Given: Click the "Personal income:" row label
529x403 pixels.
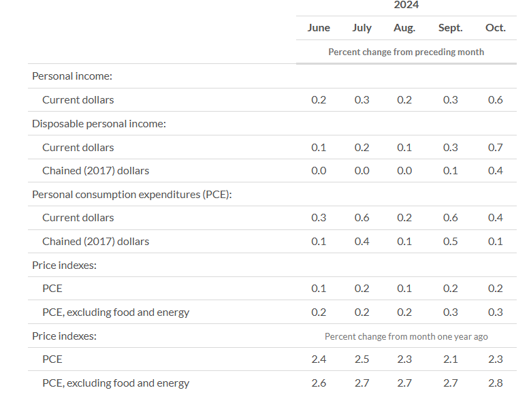Looking at the screenshot, I should coord(72,76).
